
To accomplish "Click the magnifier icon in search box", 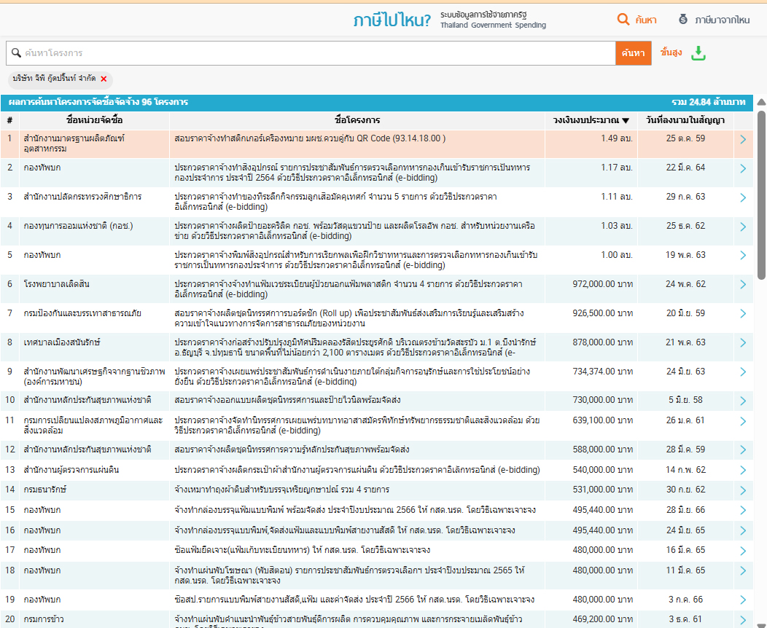I will pos(16,53).
